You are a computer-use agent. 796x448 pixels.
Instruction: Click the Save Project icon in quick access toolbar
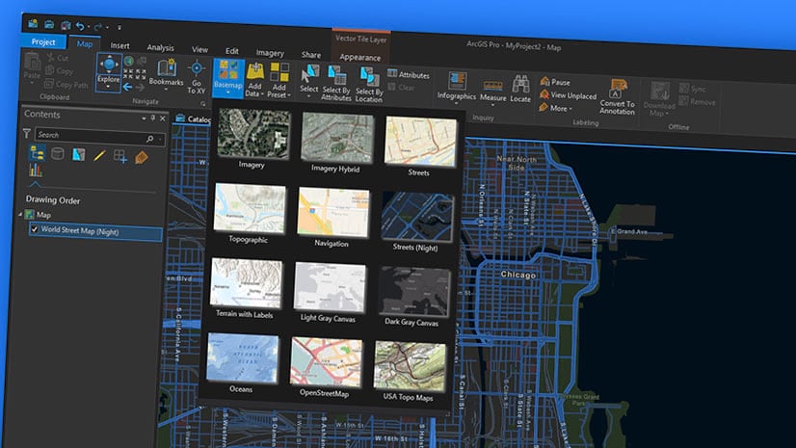click(66, 25)
